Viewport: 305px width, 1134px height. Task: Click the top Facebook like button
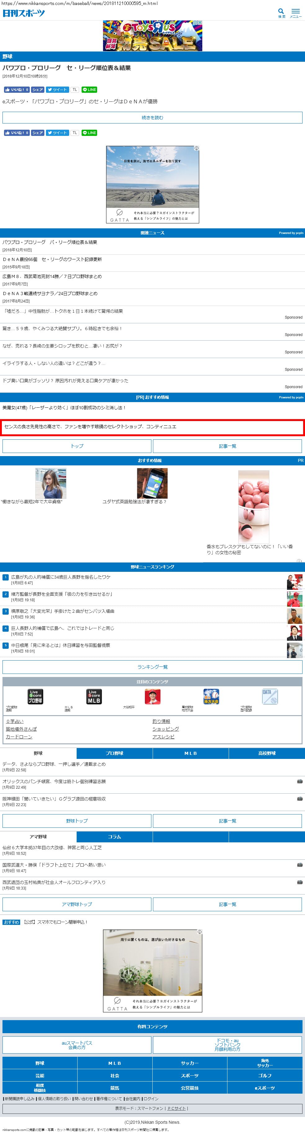(x=17, y=89)
